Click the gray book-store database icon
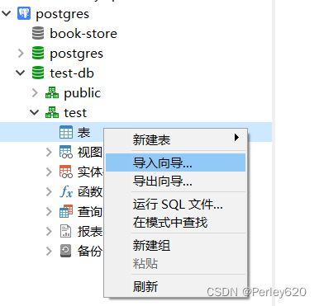The width and height of the screenshot is (319, 306). pyautogui.click(x=38, y=33)
